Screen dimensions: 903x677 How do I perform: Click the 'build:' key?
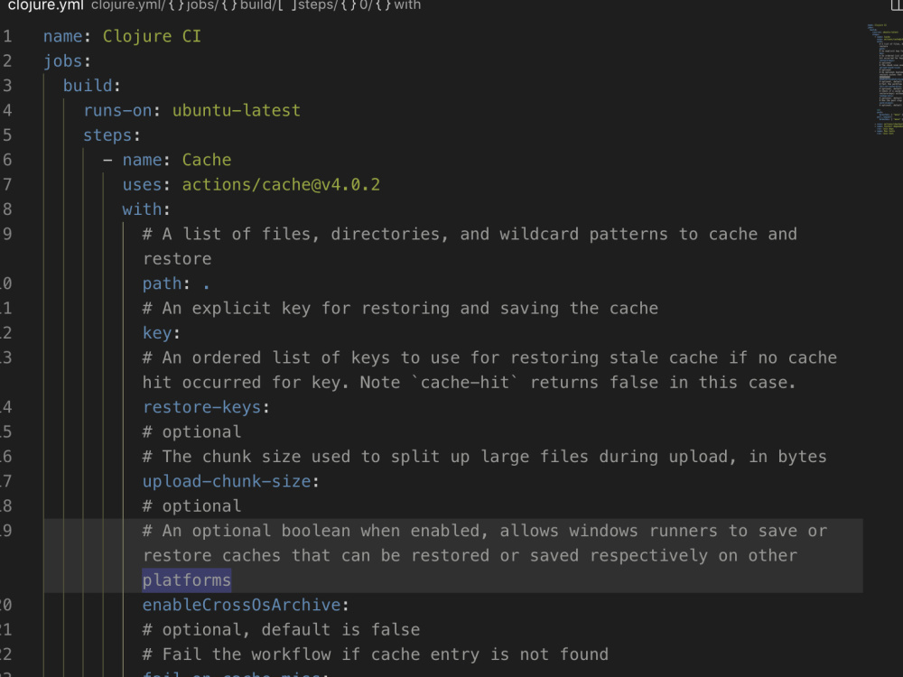[91, 86]
